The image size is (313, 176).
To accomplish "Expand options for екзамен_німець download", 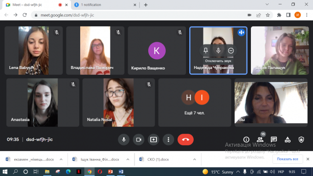I will coord(61,159).
